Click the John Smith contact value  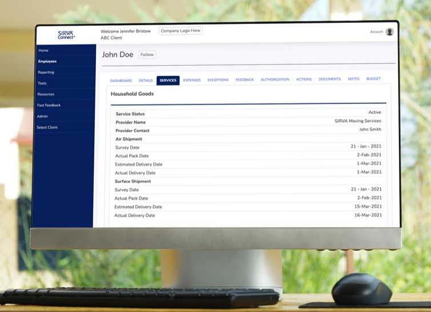[x=370, y=130]
